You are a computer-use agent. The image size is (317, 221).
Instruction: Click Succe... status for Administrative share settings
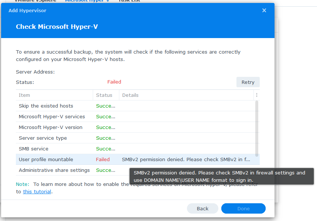coord(106,170)
